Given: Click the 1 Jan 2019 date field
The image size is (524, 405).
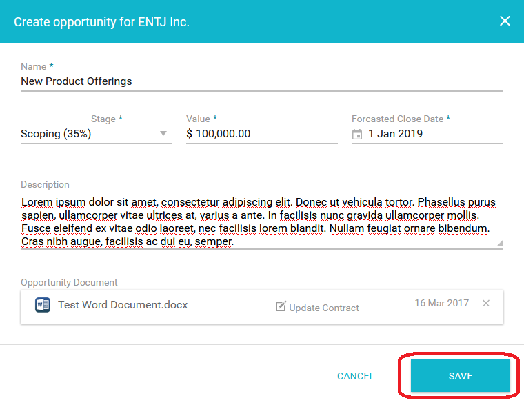Looking at the screenshot, I should coord(427,134).
